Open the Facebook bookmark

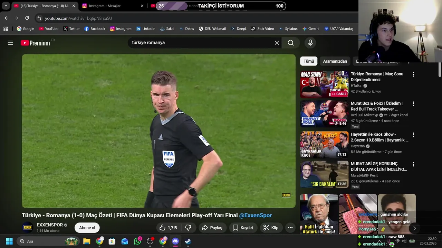click(x=95, y=29)
